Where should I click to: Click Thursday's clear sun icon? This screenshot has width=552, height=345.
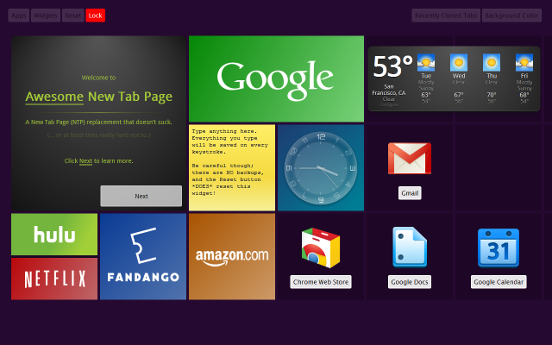click(492, 63)
